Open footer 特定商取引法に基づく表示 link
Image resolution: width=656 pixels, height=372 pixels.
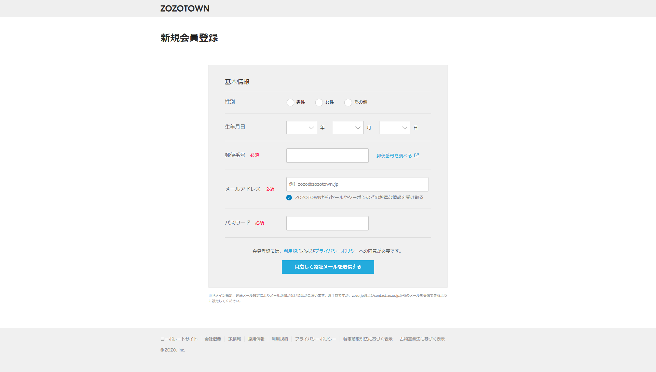pos(368,339)
